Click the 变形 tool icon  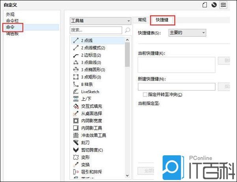tap(76, 157)
